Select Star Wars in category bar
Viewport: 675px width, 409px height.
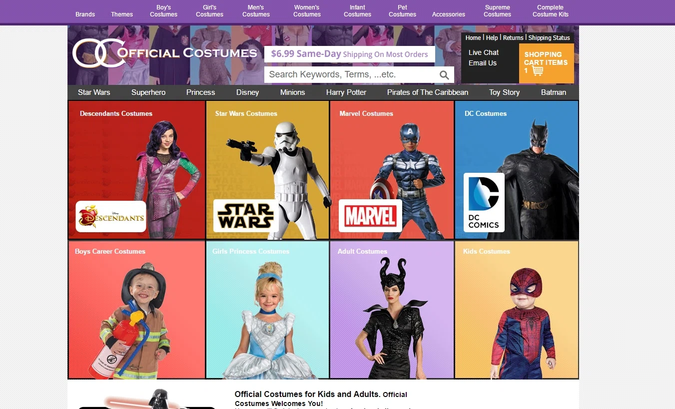[94, 92]
